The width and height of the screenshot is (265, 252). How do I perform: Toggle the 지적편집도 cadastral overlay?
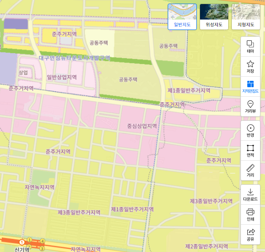tap(250, 87)
